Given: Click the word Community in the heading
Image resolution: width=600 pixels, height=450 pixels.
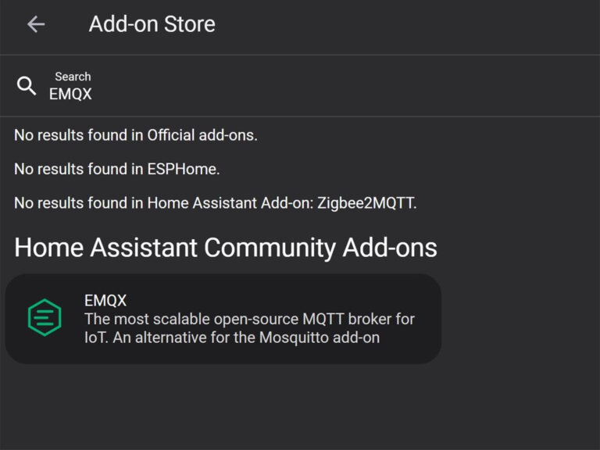Looking at the screenshot, I should click(270, 248).
